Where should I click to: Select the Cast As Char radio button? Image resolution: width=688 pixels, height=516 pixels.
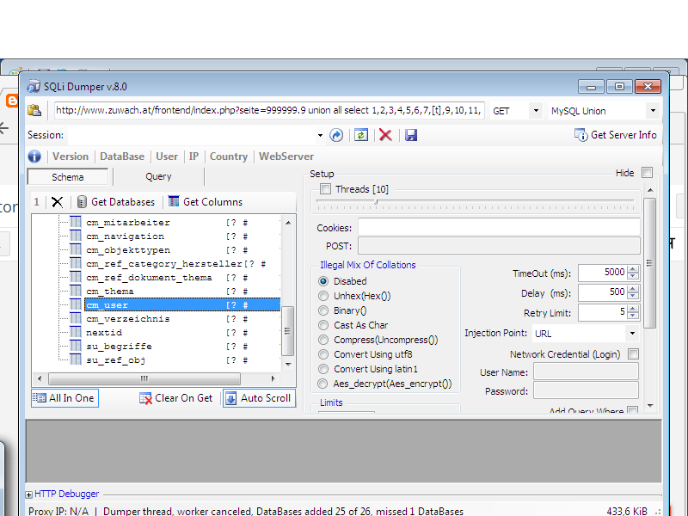pos(323,325)
